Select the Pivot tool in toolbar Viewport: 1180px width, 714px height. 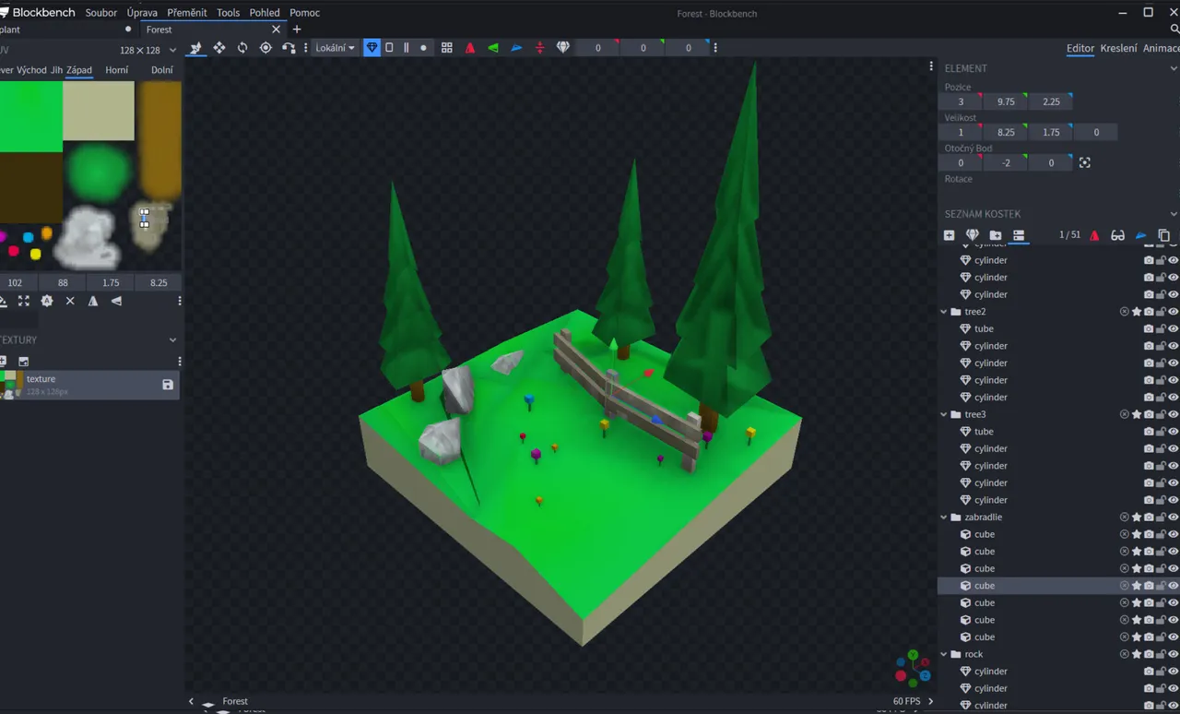[265, 48]
